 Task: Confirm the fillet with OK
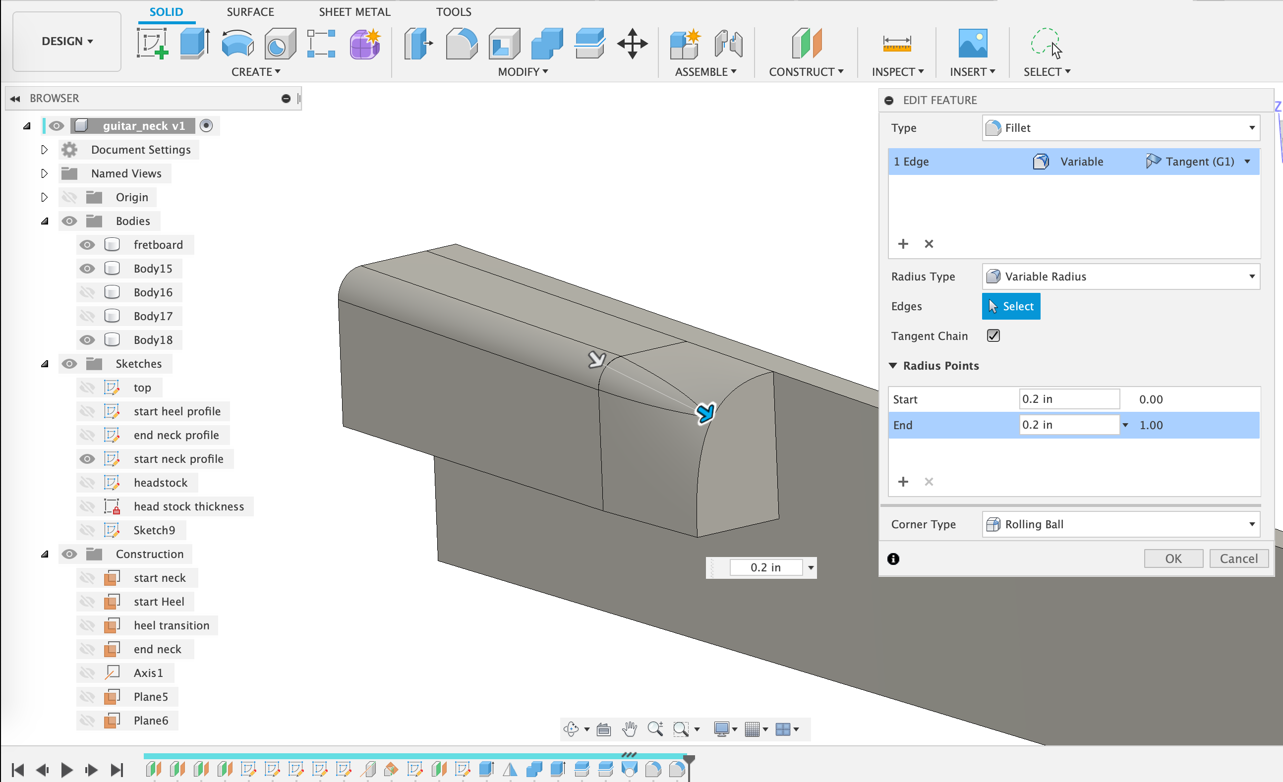[x=1173, y=558]
